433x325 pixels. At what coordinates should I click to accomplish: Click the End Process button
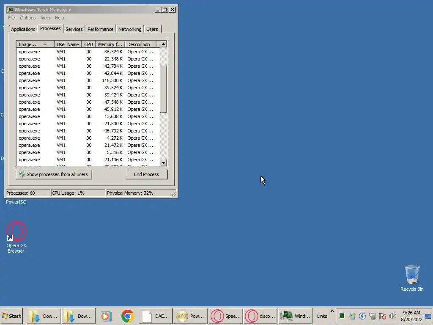click(147, 174)
